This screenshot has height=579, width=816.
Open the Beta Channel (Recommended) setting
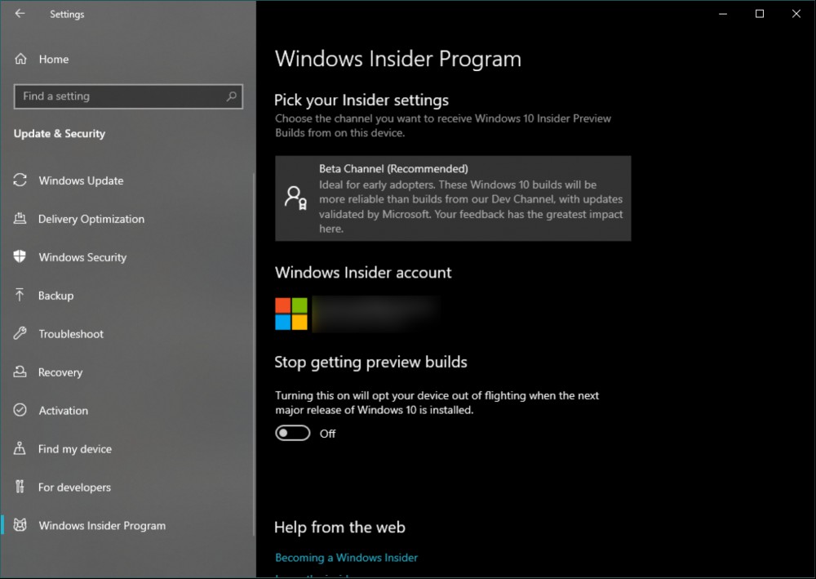pos(453,198)
